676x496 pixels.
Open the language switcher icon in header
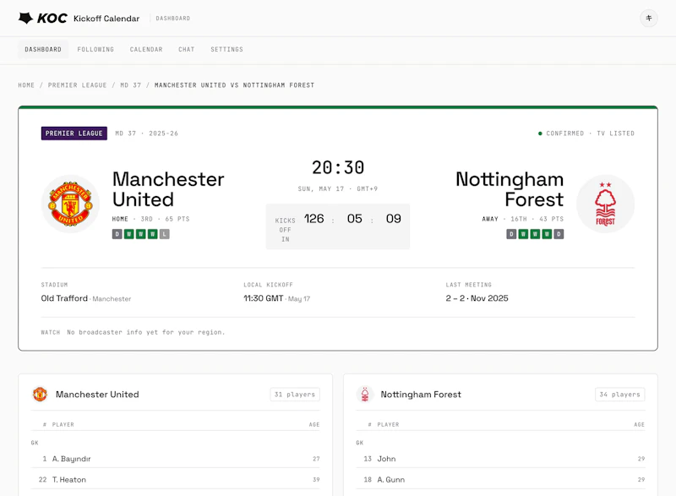click(648, 18)
